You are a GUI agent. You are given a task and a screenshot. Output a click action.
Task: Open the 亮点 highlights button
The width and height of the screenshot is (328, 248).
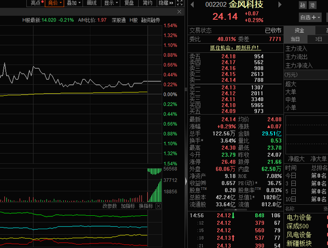tap(36, 3)
